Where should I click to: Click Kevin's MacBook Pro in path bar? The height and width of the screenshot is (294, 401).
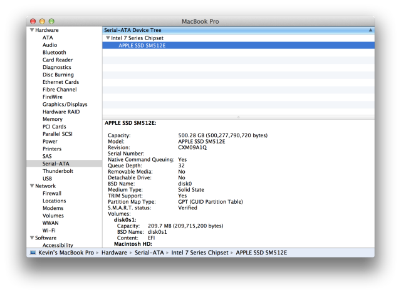[66, 253]
